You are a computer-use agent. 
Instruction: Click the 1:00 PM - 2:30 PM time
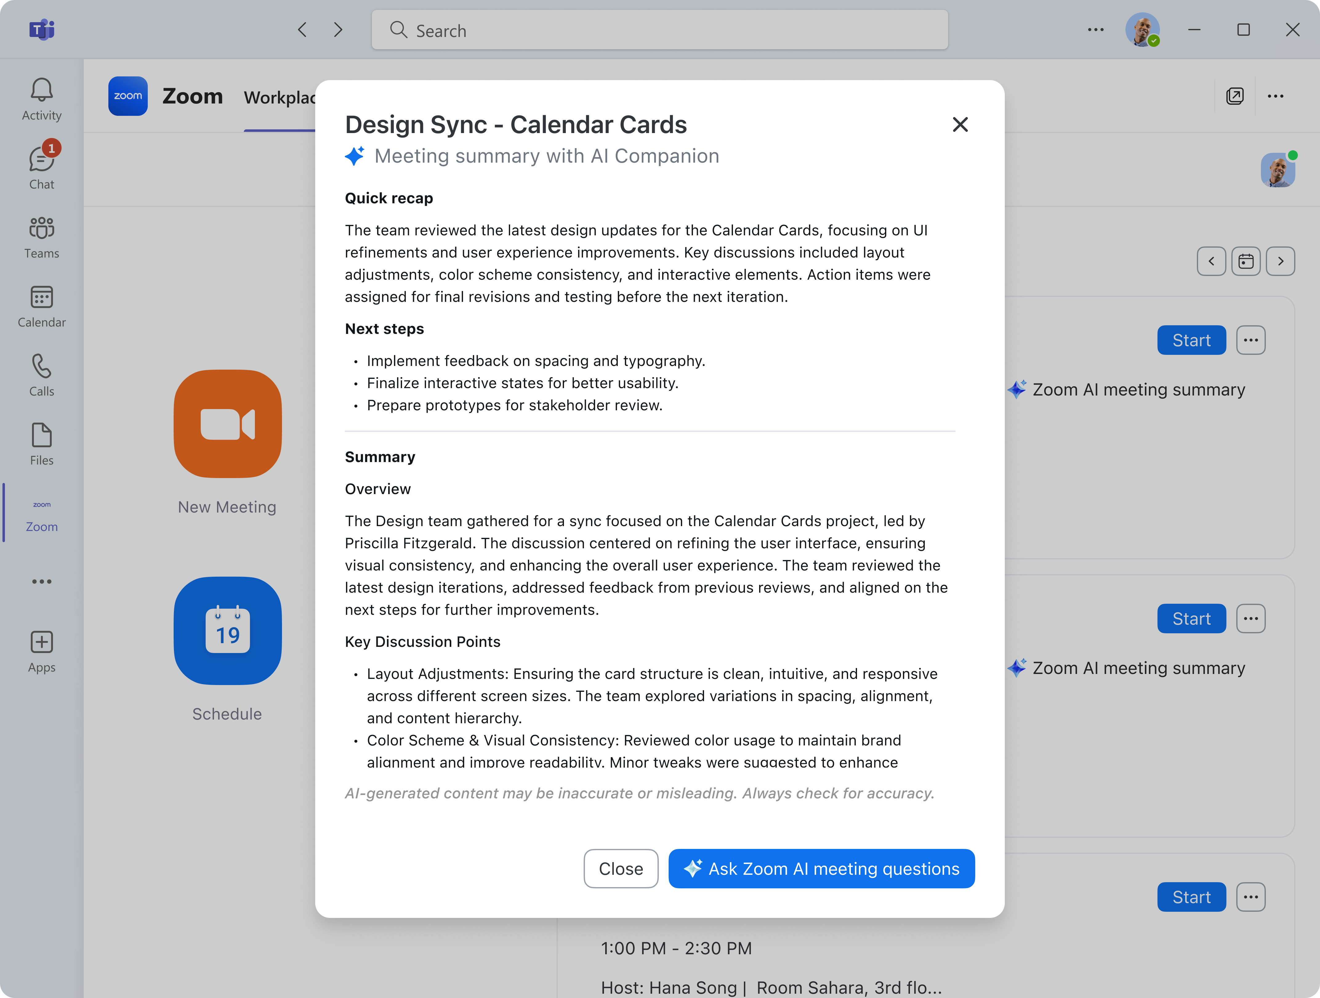tap(676, 948)
